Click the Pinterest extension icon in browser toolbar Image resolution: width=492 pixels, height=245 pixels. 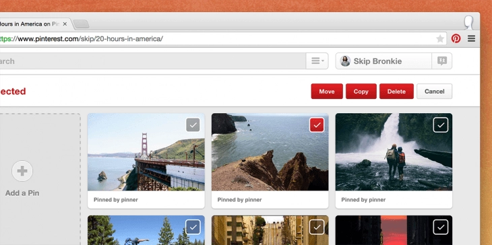[x=456, y=38]
